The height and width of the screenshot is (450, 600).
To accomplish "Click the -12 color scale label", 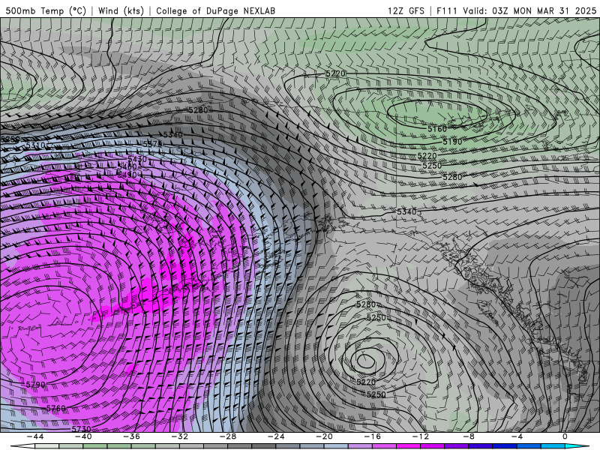I will point(421,436).
